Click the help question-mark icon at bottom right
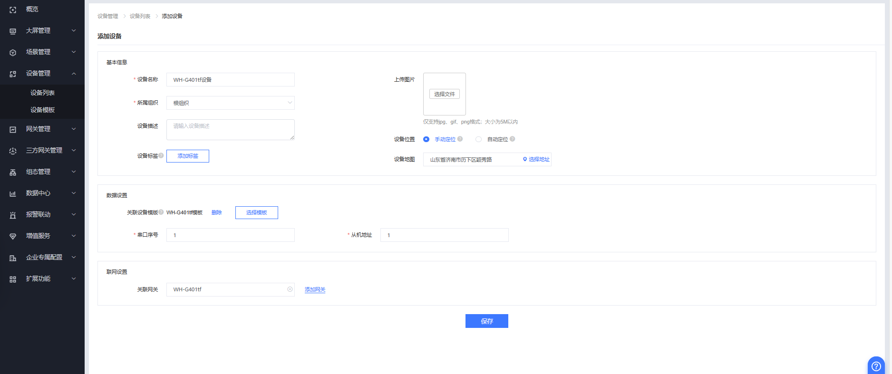Image resolution: width=892 pixels, height=374 pixels. [x=876, y=366]
